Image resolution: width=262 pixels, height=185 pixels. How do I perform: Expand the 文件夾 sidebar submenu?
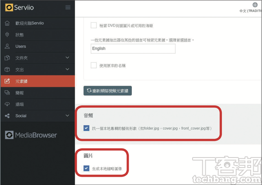[x=67, y=58]
